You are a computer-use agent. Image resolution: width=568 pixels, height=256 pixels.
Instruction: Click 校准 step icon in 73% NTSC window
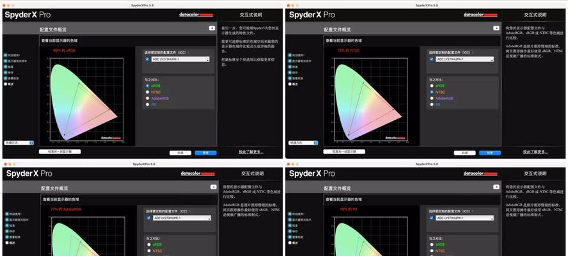click(290, 67)
